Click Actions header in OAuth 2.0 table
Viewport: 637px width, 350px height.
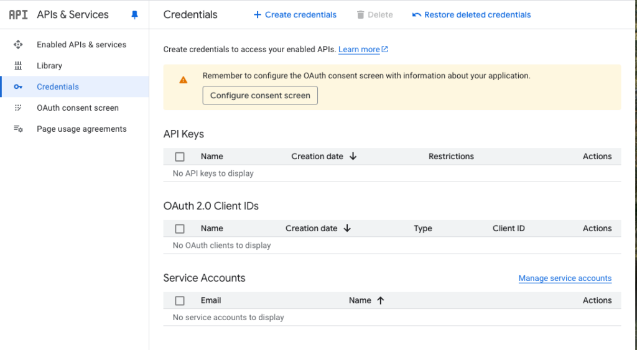point(597,228)
